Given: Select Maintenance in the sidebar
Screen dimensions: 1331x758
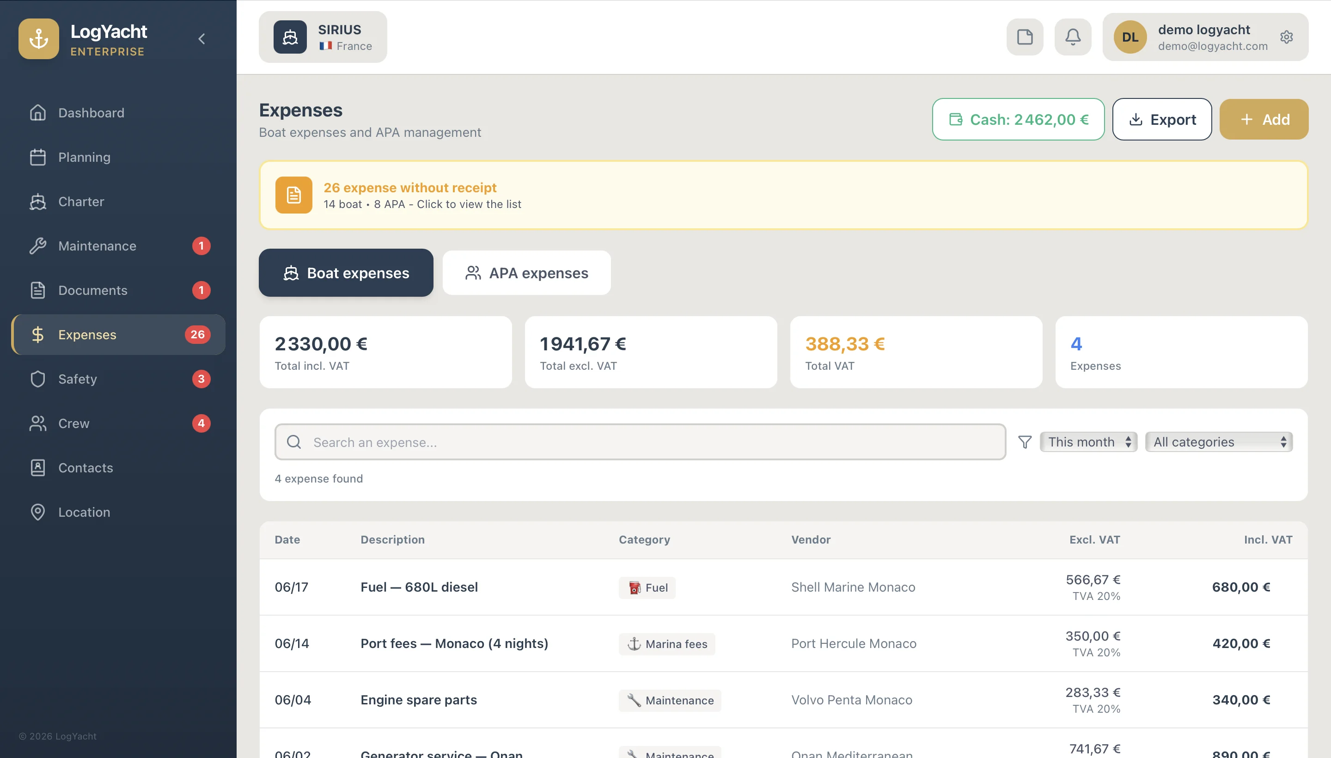Looking at the screenshot, I should (118, 246).
